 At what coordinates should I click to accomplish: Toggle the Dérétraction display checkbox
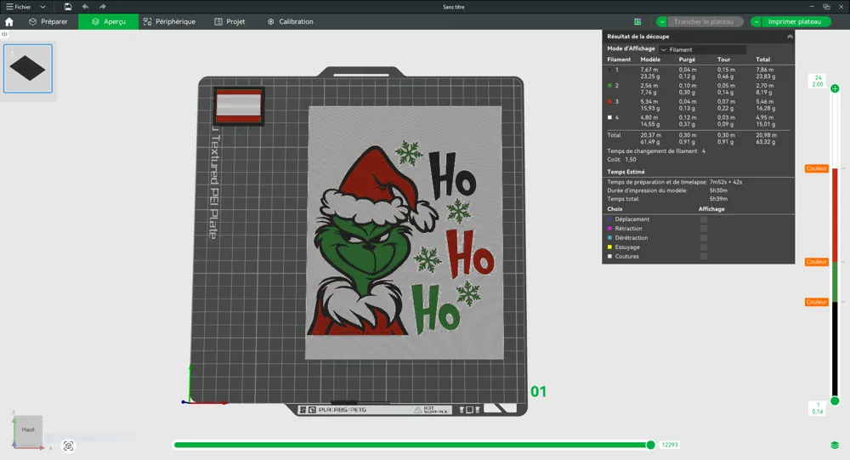(x=704, y=237)
